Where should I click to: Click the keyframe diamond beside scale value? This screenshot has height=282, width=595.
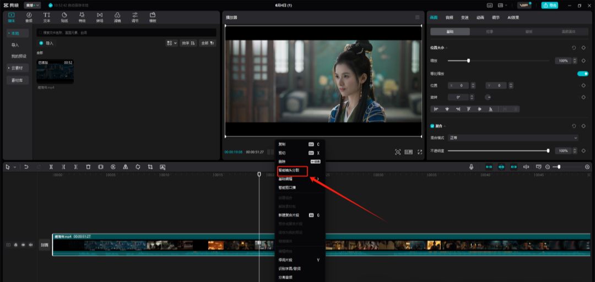[583, 60]
